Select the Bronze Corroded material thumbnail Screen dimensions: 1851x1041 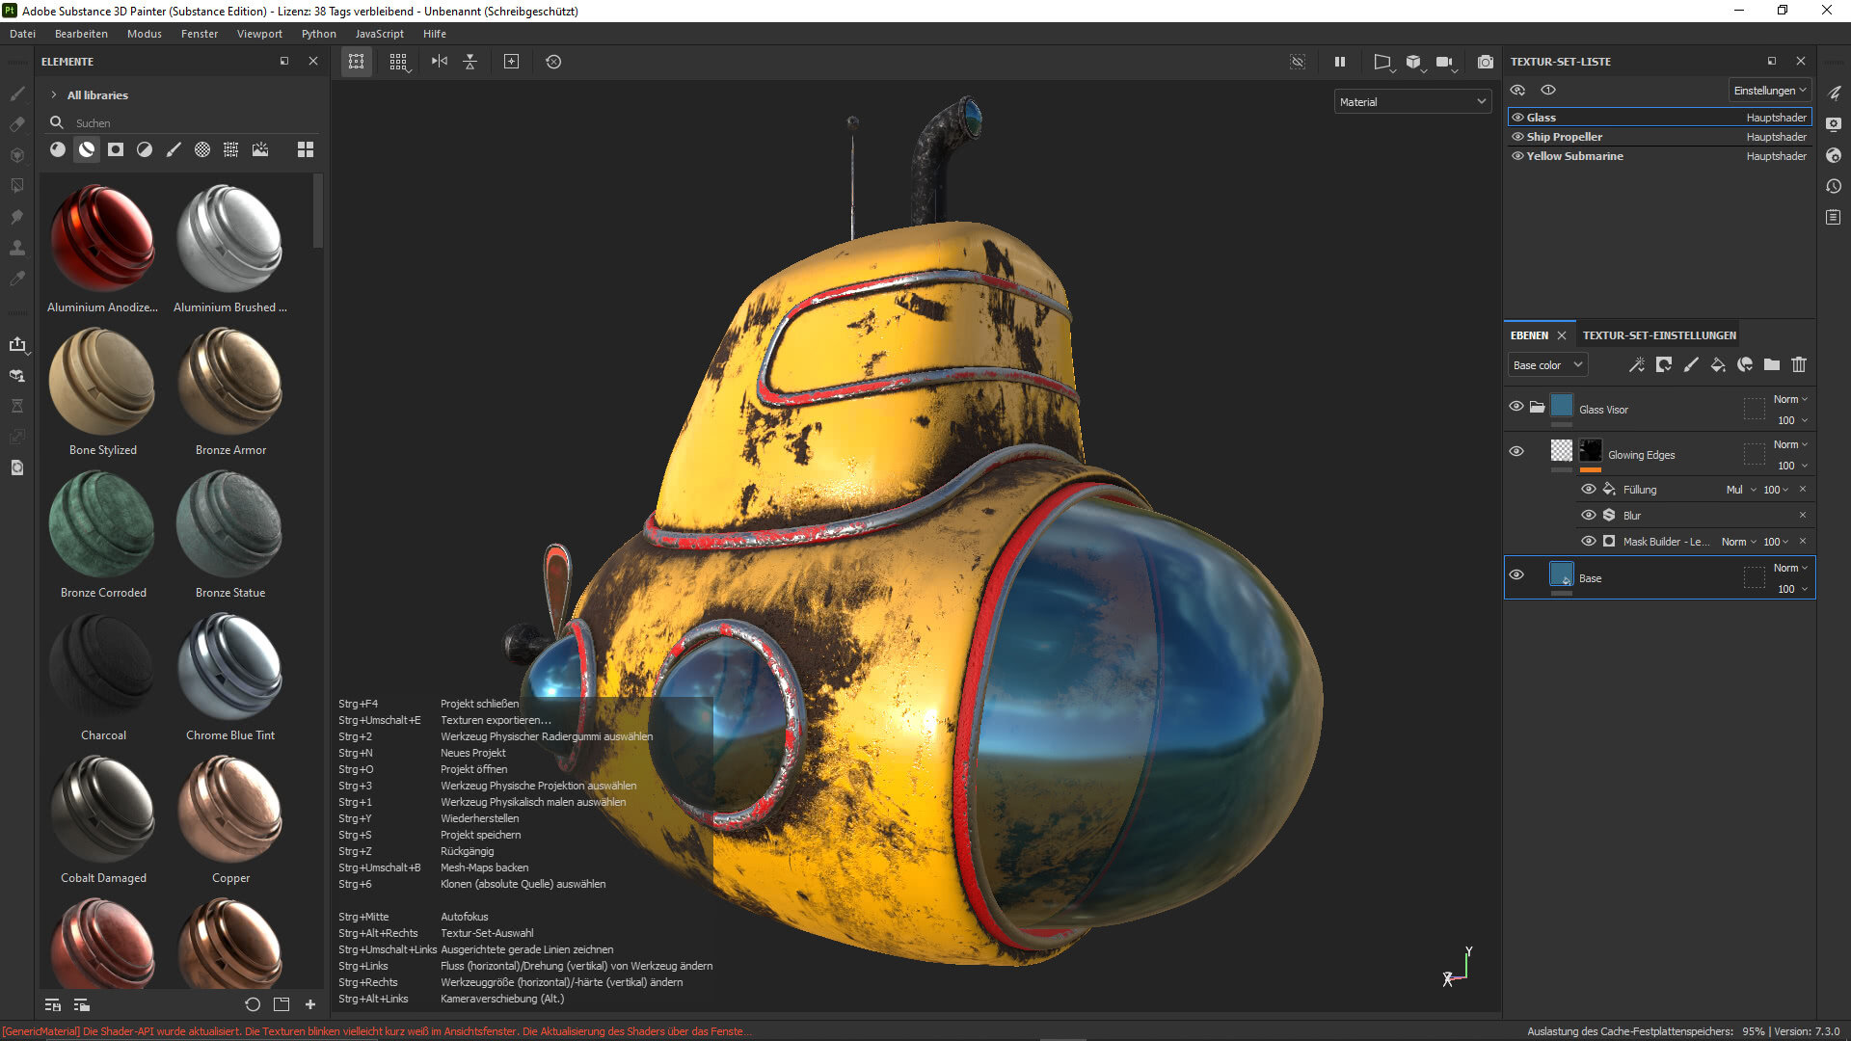tap(102, 525)
